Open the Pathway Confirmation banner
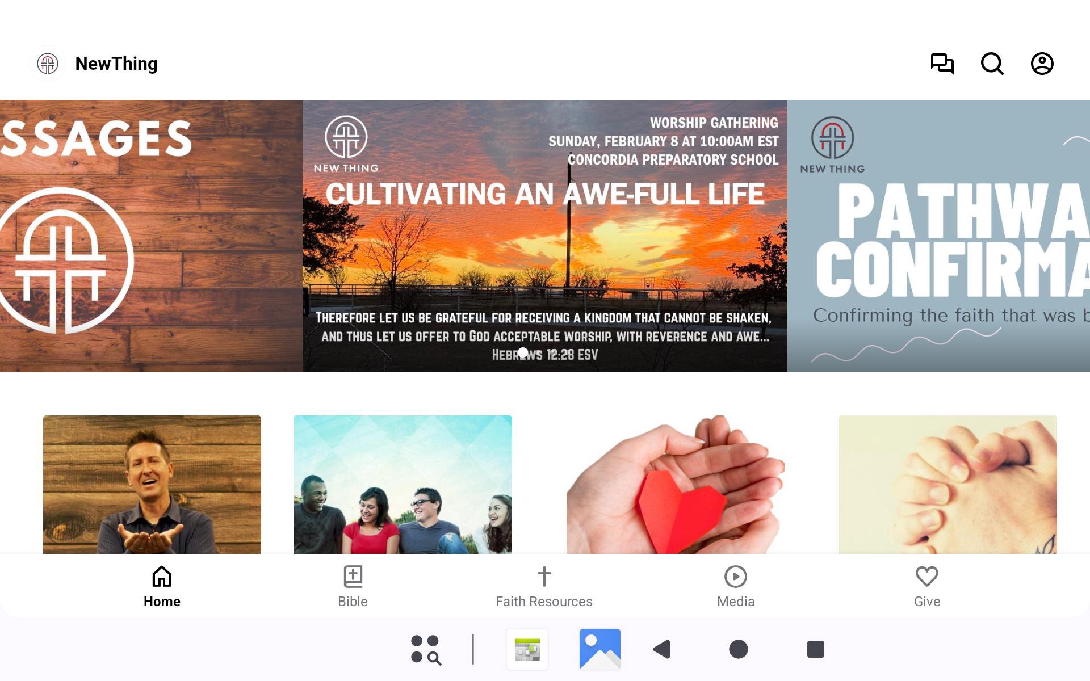This screenshot has width=1090, height=681. coord(938,236)
